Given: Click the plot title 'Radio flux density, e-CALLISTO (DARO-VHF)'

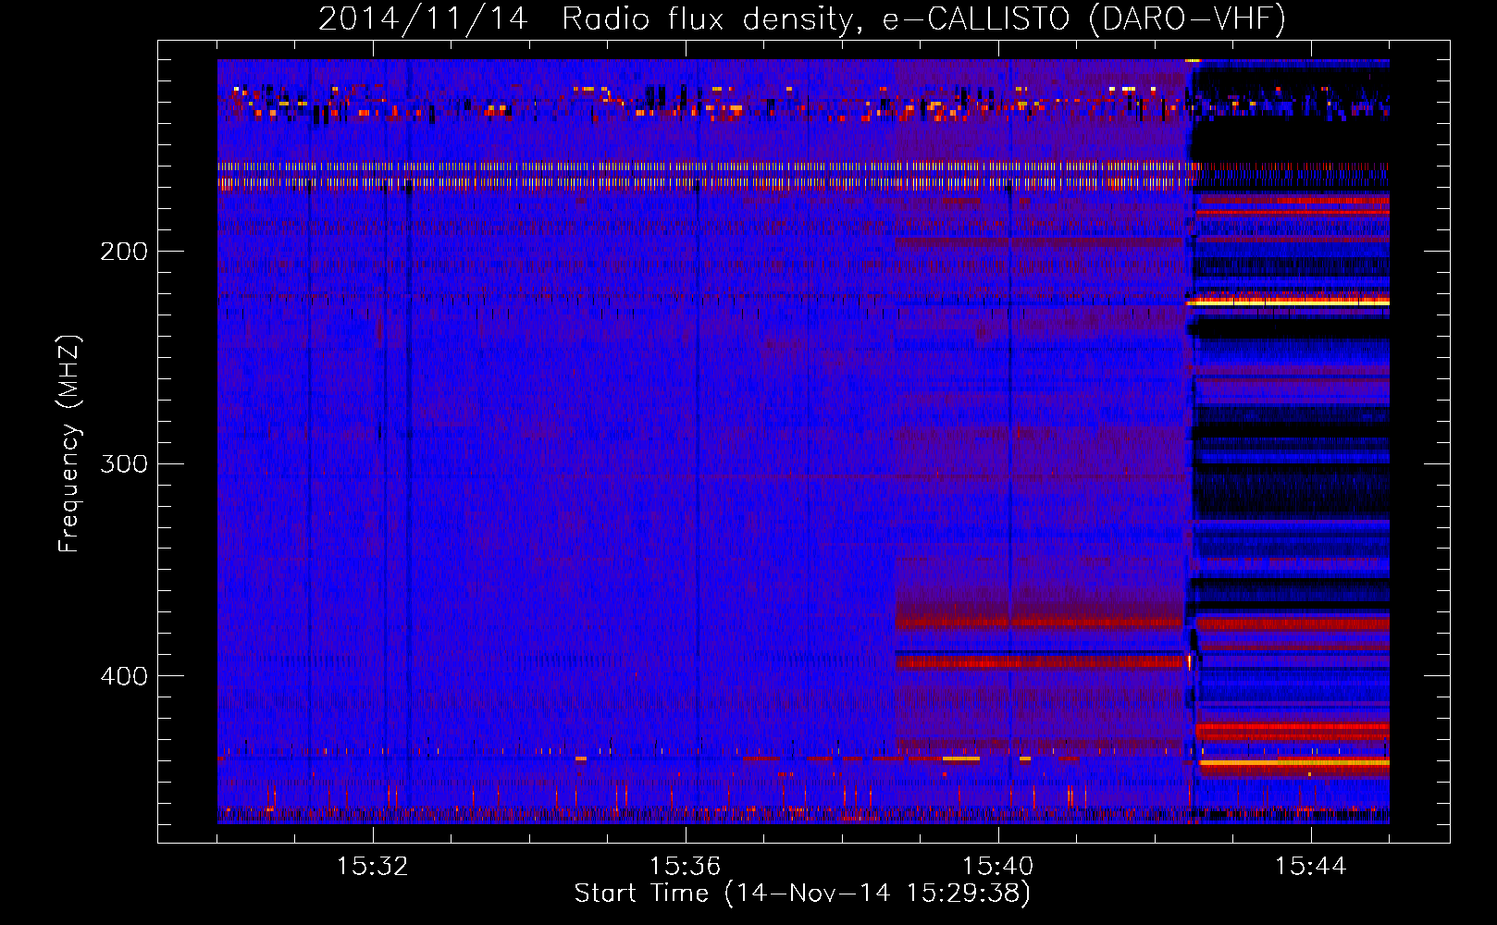Looking at the screenshot, I should pyautogui.click(x=924, y=18).
